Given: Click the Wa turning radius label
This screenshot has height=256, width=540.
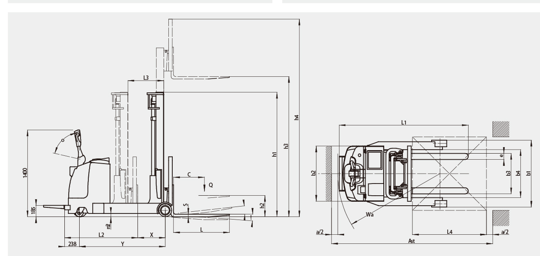Looking at the screenshot, I should pos(369,214).
